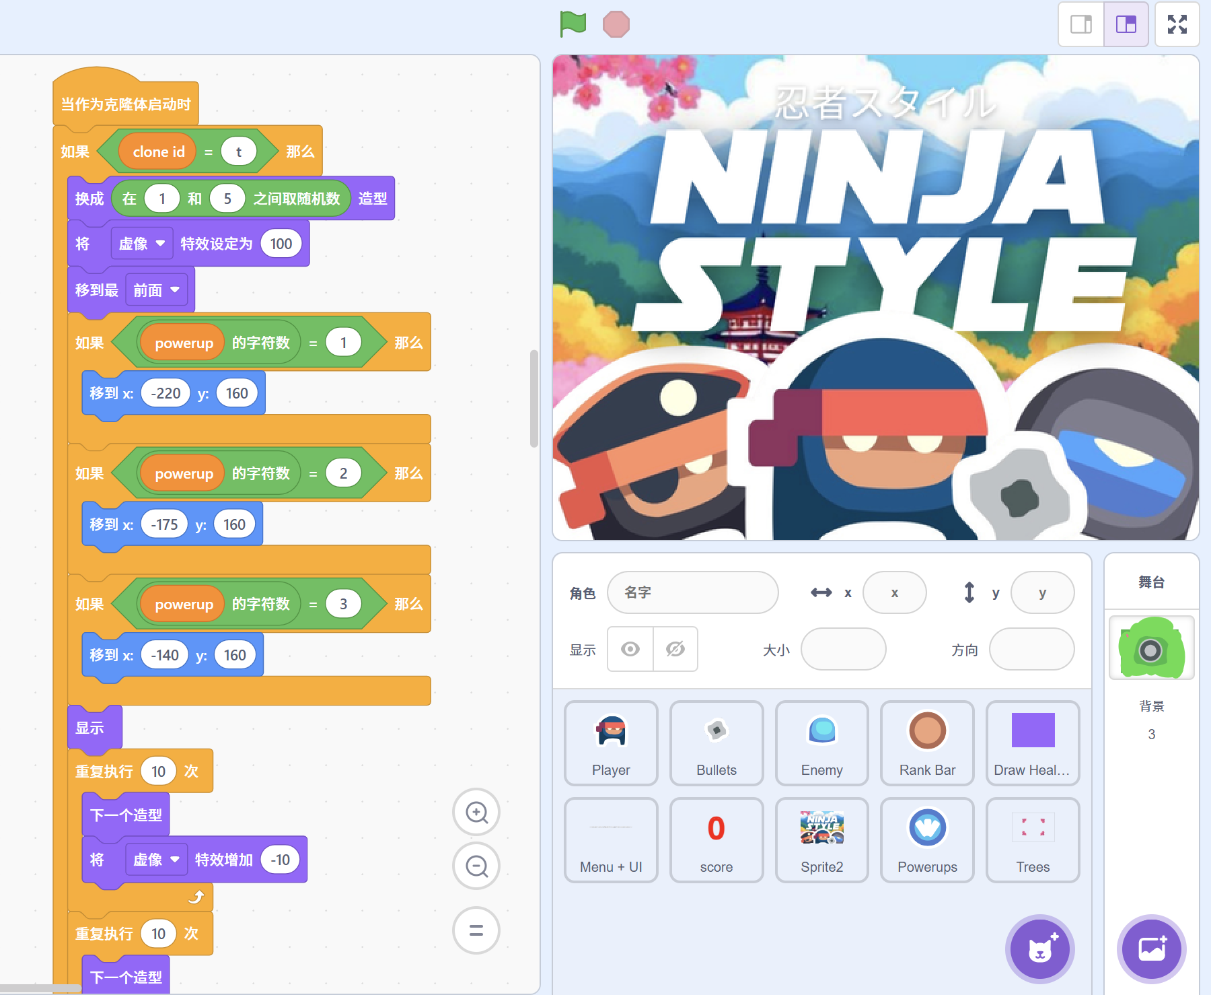The image size is (1211, 995).
Task: Click the first 'next costume' block
Action: pos(126,815)
